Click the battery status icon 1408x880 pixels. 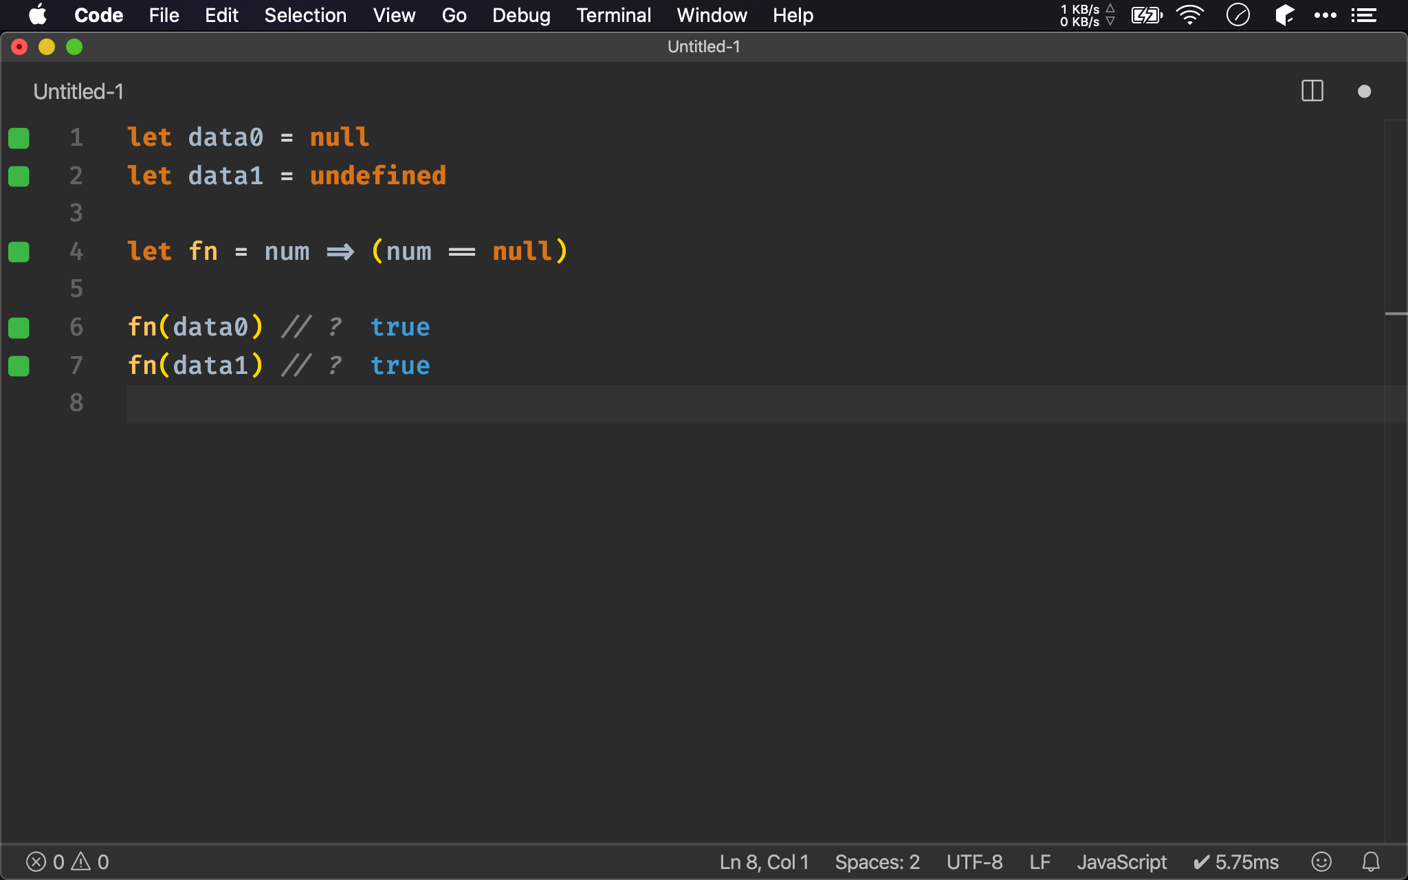pos(1146,15)
